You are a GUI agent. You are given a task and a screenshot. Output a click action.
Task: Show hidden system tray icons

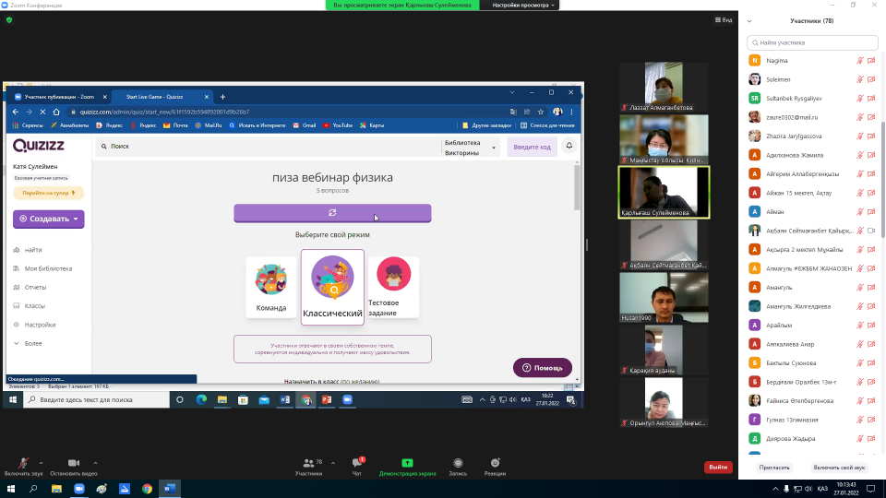click(x=775, y=489)
